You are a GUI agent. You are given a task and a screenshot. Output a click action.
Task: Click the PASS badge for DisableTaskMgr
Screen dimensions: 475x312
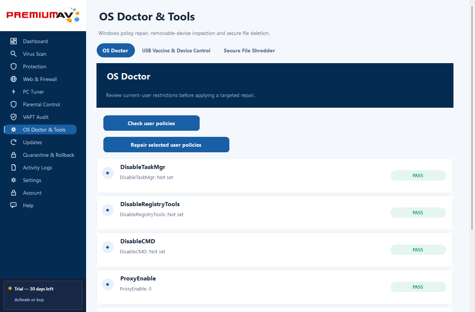click(418, 176)
